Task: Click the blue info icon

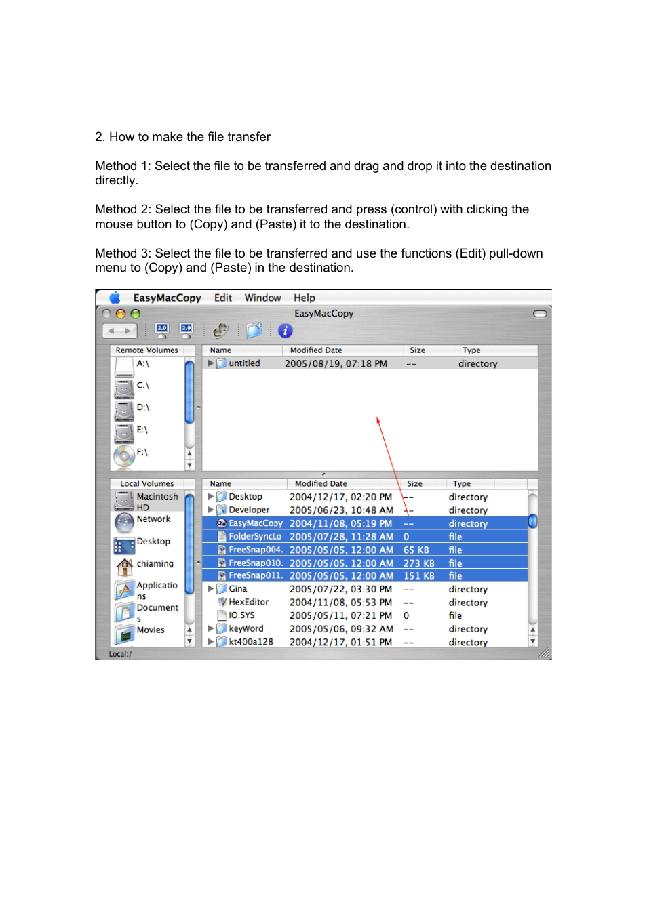Action: coord(286,331)
